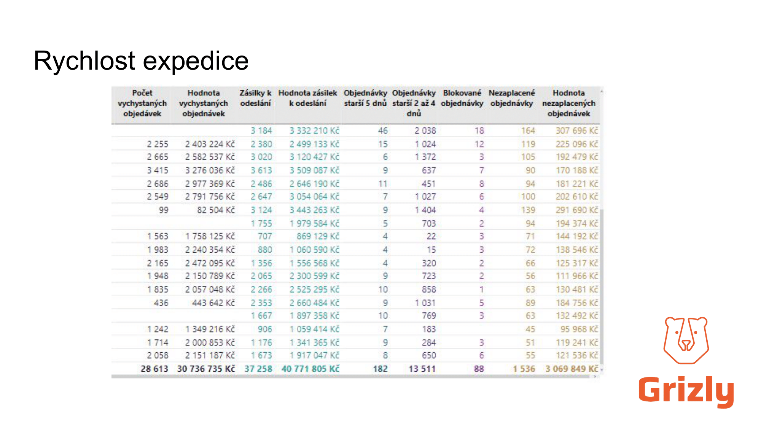
Task: Click cell value '125 317 Kč'
Action: (577, 263)
